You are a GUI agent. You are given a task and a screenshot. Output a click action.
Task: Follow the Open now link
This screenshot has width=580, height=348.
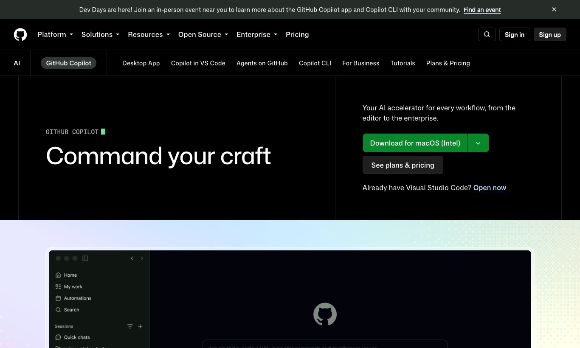point(490,188)
